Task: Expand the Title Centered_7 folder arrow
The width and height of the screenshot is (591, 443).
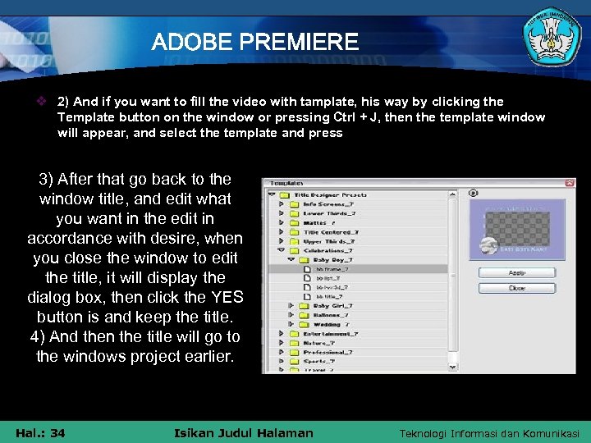Action: [x=282, y=231]
